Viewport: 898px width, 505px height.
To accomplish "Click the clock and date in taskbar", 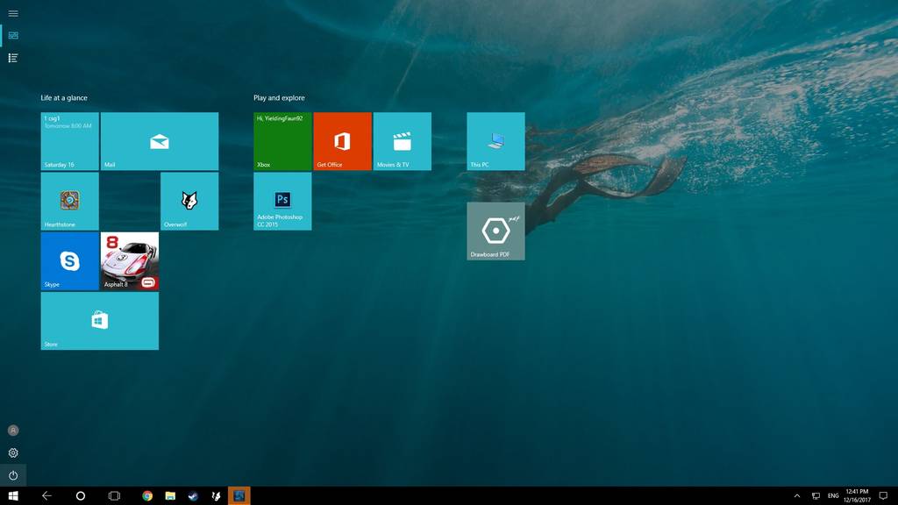I will (857, 496).
